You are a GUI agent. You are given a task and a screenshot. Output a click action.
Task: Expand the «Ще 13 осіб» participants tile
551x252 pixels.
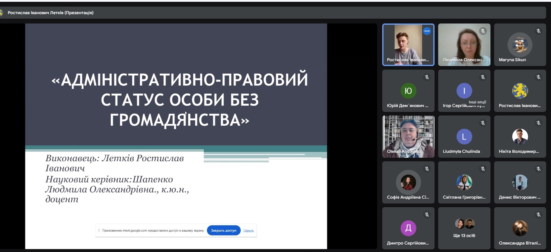tap(464, 228)
